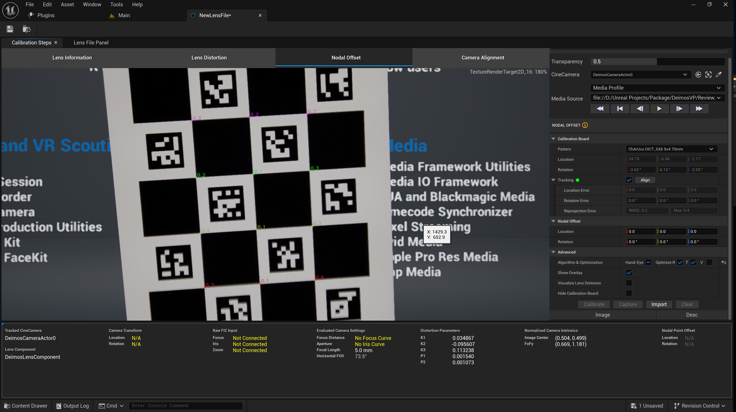The height and width of the screenshot is (412, 736).
Task: Click the Clear button
Action: (687, 304)
